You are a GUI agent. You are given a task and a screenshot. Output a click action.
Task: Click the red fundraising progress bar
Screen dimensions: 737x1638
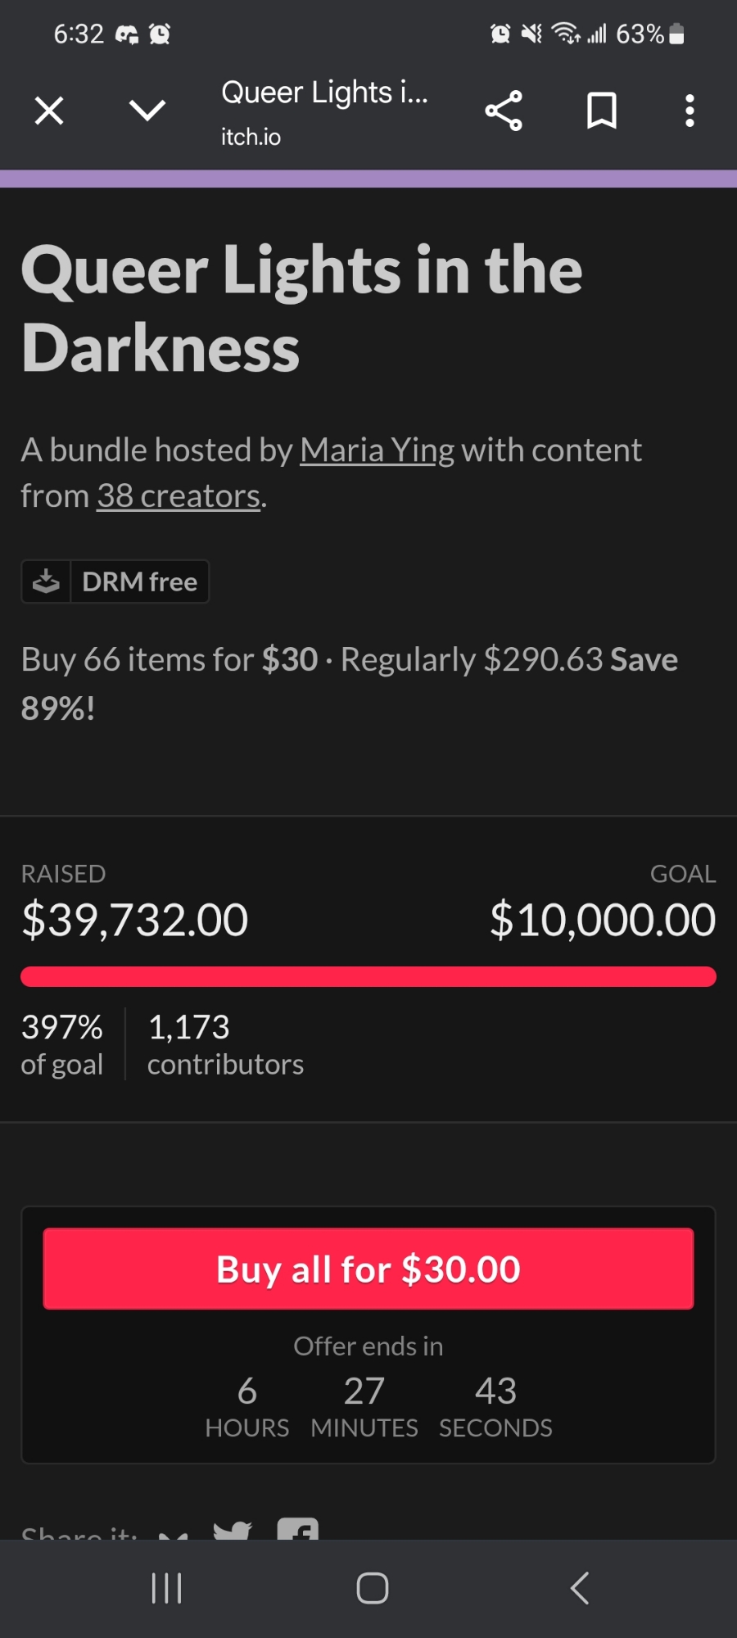(x=368, y=976)
